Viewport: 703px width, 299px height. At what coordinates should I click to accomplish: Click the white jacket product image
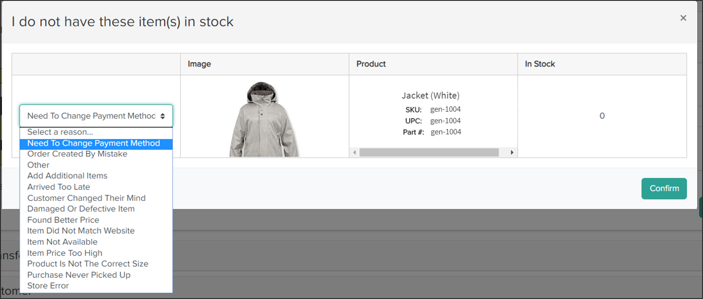tap(264, 118)
